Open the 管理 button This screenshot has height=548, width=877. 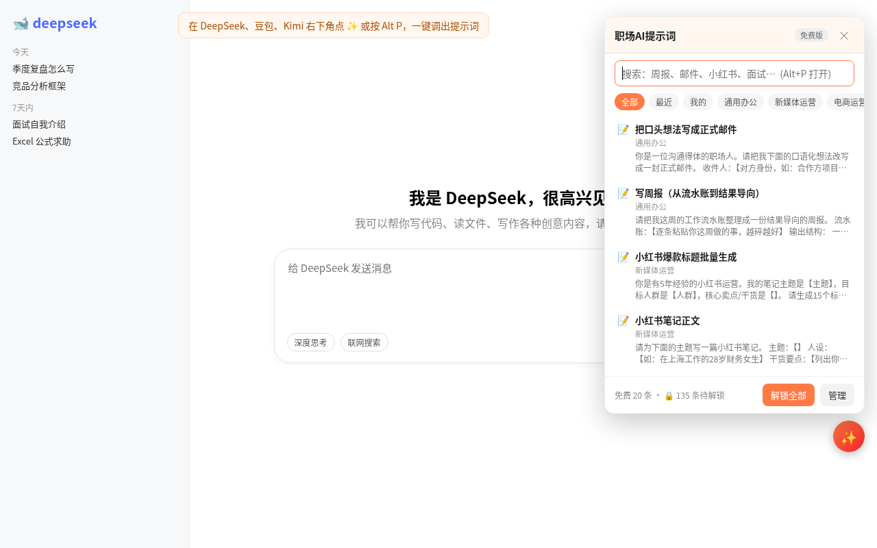tap(837, 395)
